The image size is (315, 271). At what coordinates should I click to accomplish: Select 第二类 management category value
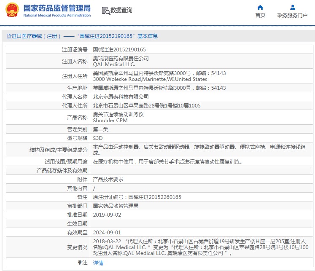click(100, 129)
